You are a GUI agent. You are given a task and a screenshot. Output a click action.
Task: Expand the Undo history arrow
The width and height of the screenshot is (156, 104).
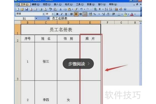tap(84, 9)
